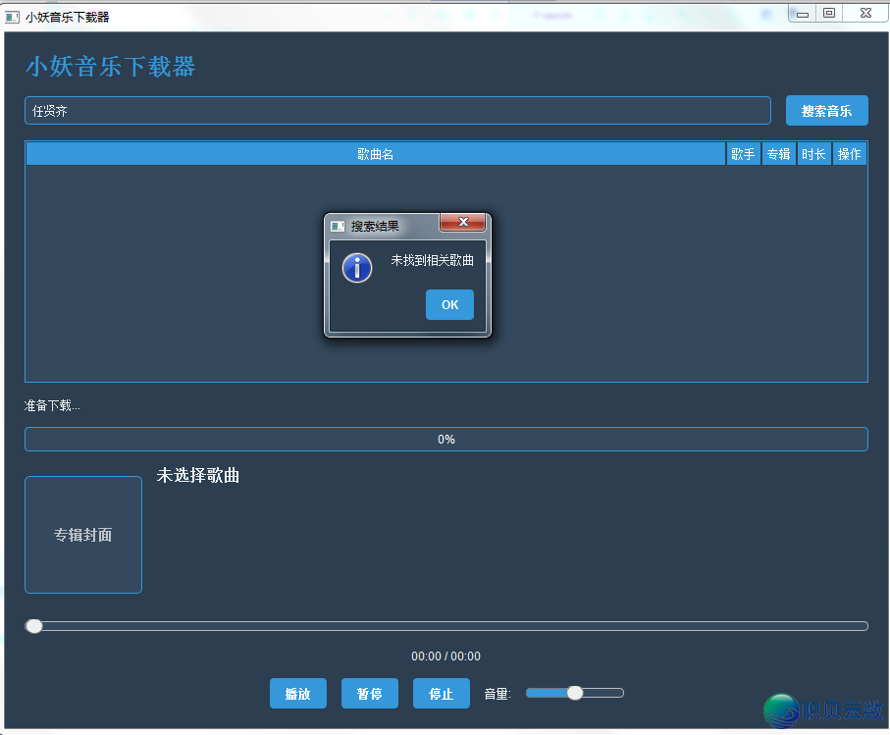The width and height of the screenshot is (890, 735).
Task: Click the 0% download progress bar
Action: point(445,440)
